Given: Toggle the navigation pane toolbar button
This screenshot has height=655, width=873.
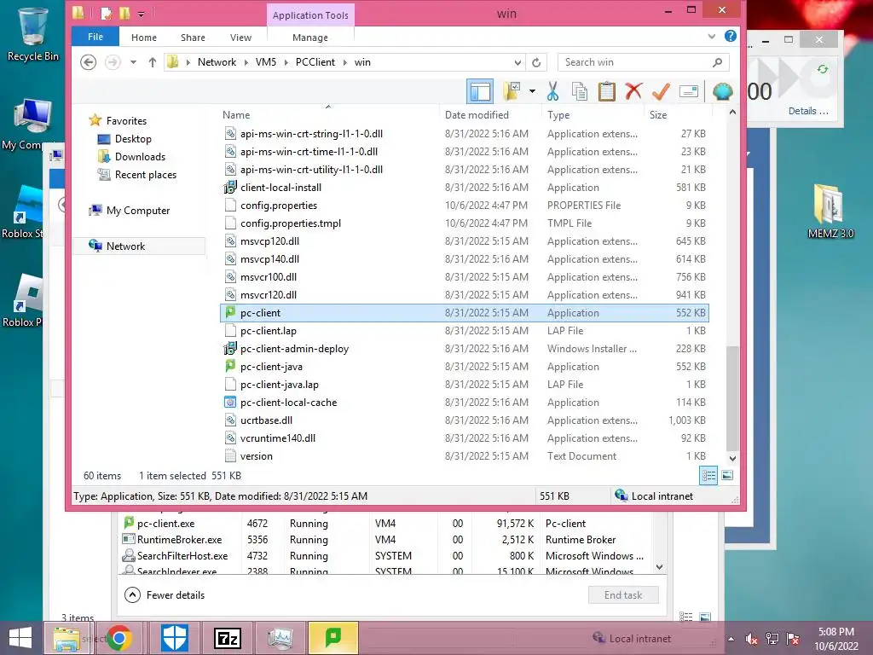Looking at the screenshot, I should pyautogui.click(x=479, y=91).
